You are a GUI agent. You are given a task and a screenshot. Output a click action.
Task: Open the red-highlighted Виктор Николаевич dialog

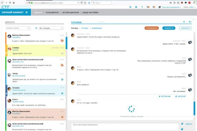36,114
